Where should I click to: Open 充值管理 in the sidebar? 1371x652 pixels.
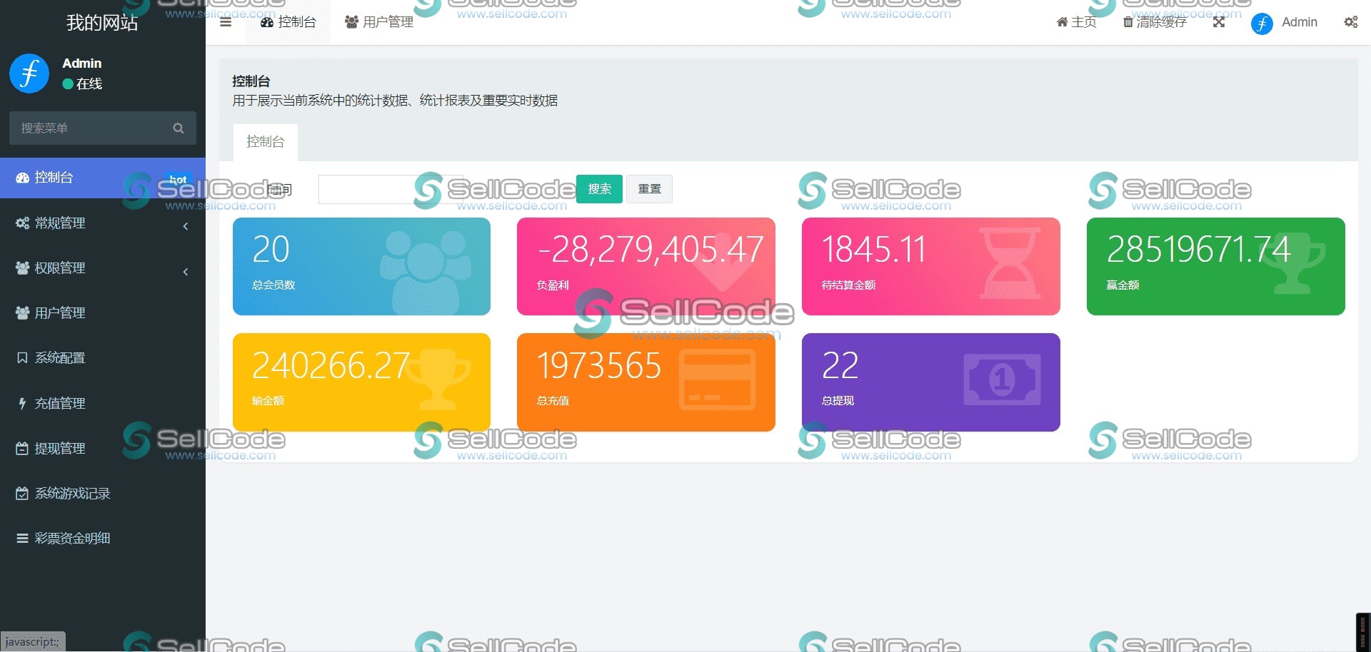60,404
